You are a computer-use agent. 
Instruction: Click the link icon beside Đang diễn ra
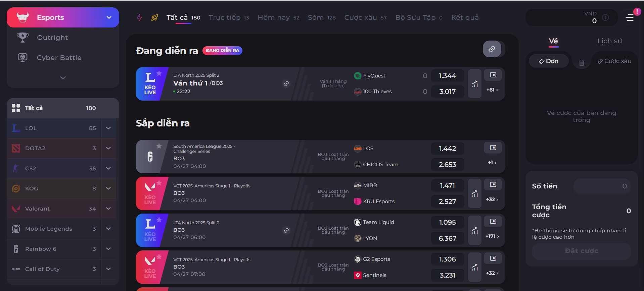click(492, 49)
